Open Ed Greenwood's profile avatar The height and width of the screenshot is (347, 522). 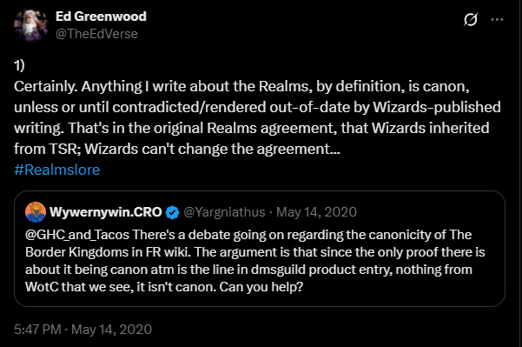tap(30, 25)
